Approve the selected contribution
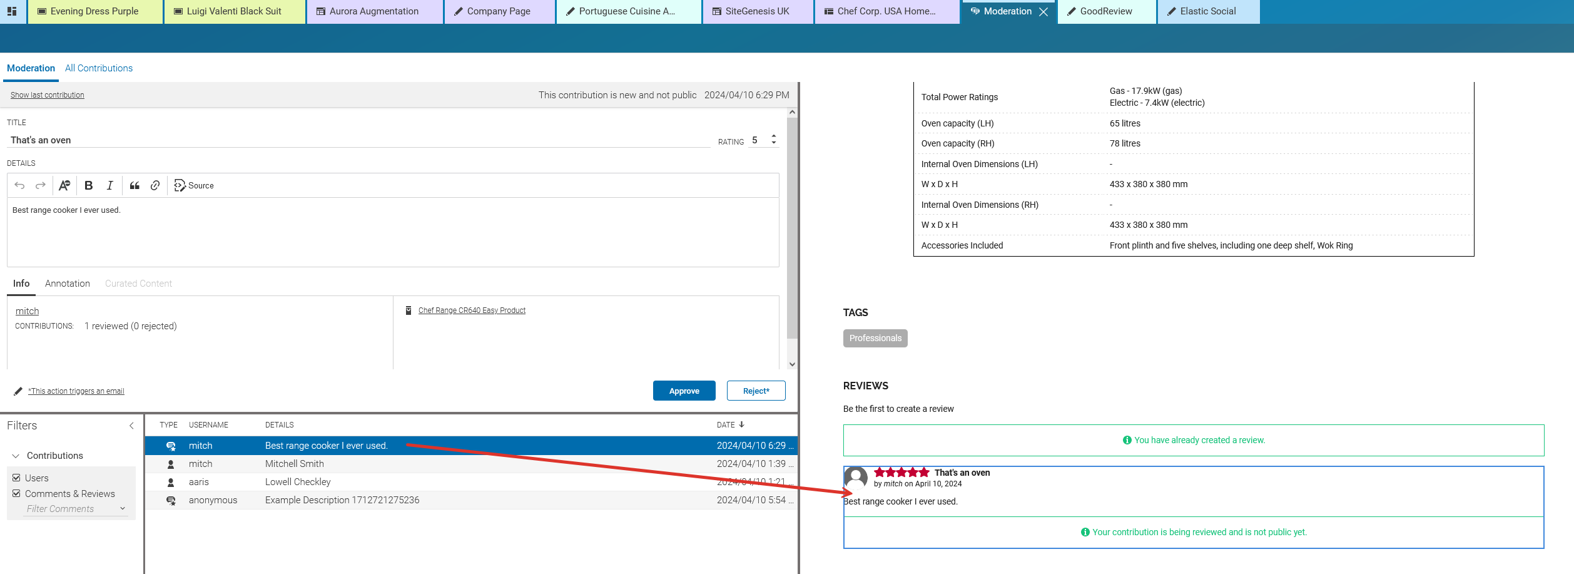1574x574 pixels. tap(684, 391)
